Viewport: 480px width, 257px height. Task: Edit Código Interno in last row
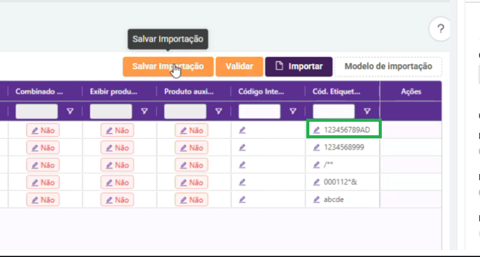coord(242,200)
